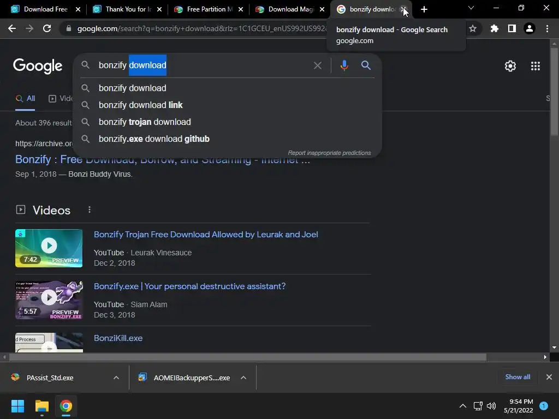The image size is (559, 419).
Task: Open the PAssist_Std.exe downloaded file
Action: point(50,378)
